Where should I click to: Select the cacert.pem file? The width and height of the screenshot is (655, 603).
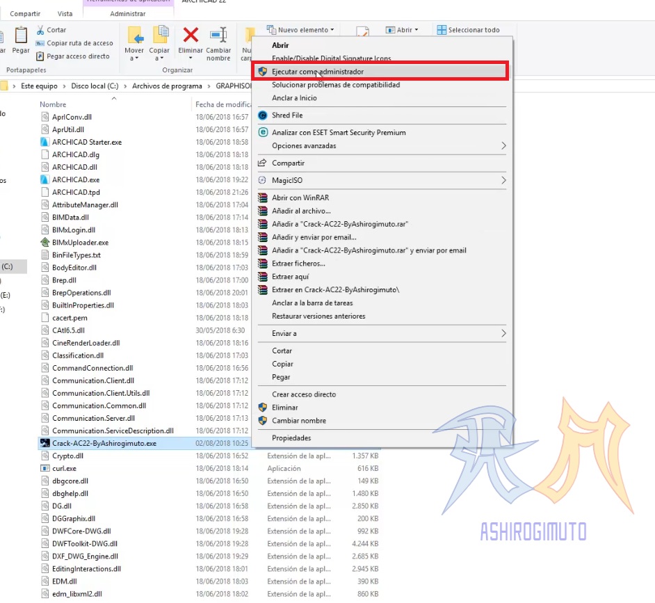point(70,318)
